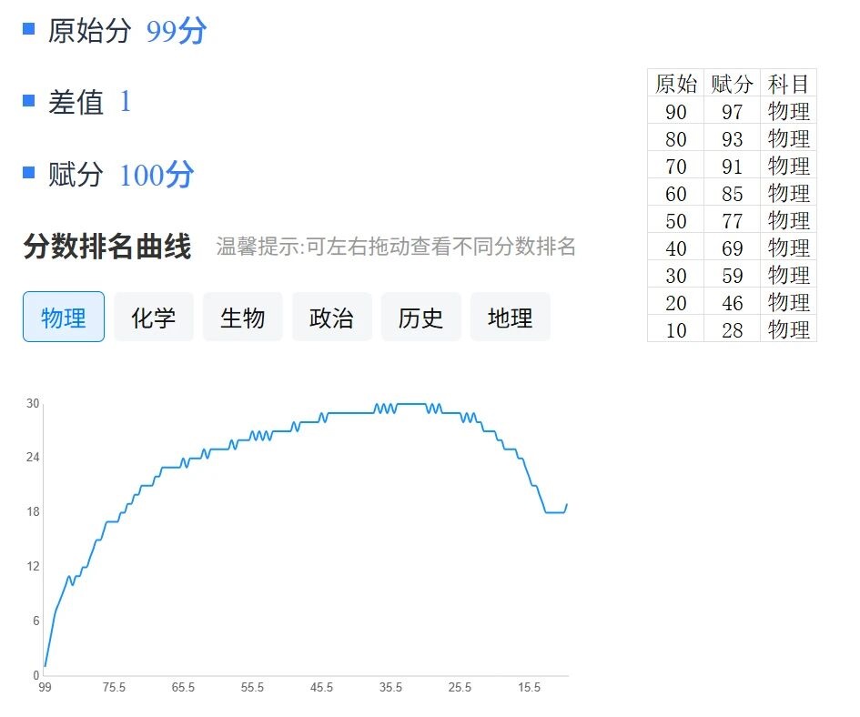Click the 赋分 column header in table
This screenshot has height=717, width=860.
[732, 85]
